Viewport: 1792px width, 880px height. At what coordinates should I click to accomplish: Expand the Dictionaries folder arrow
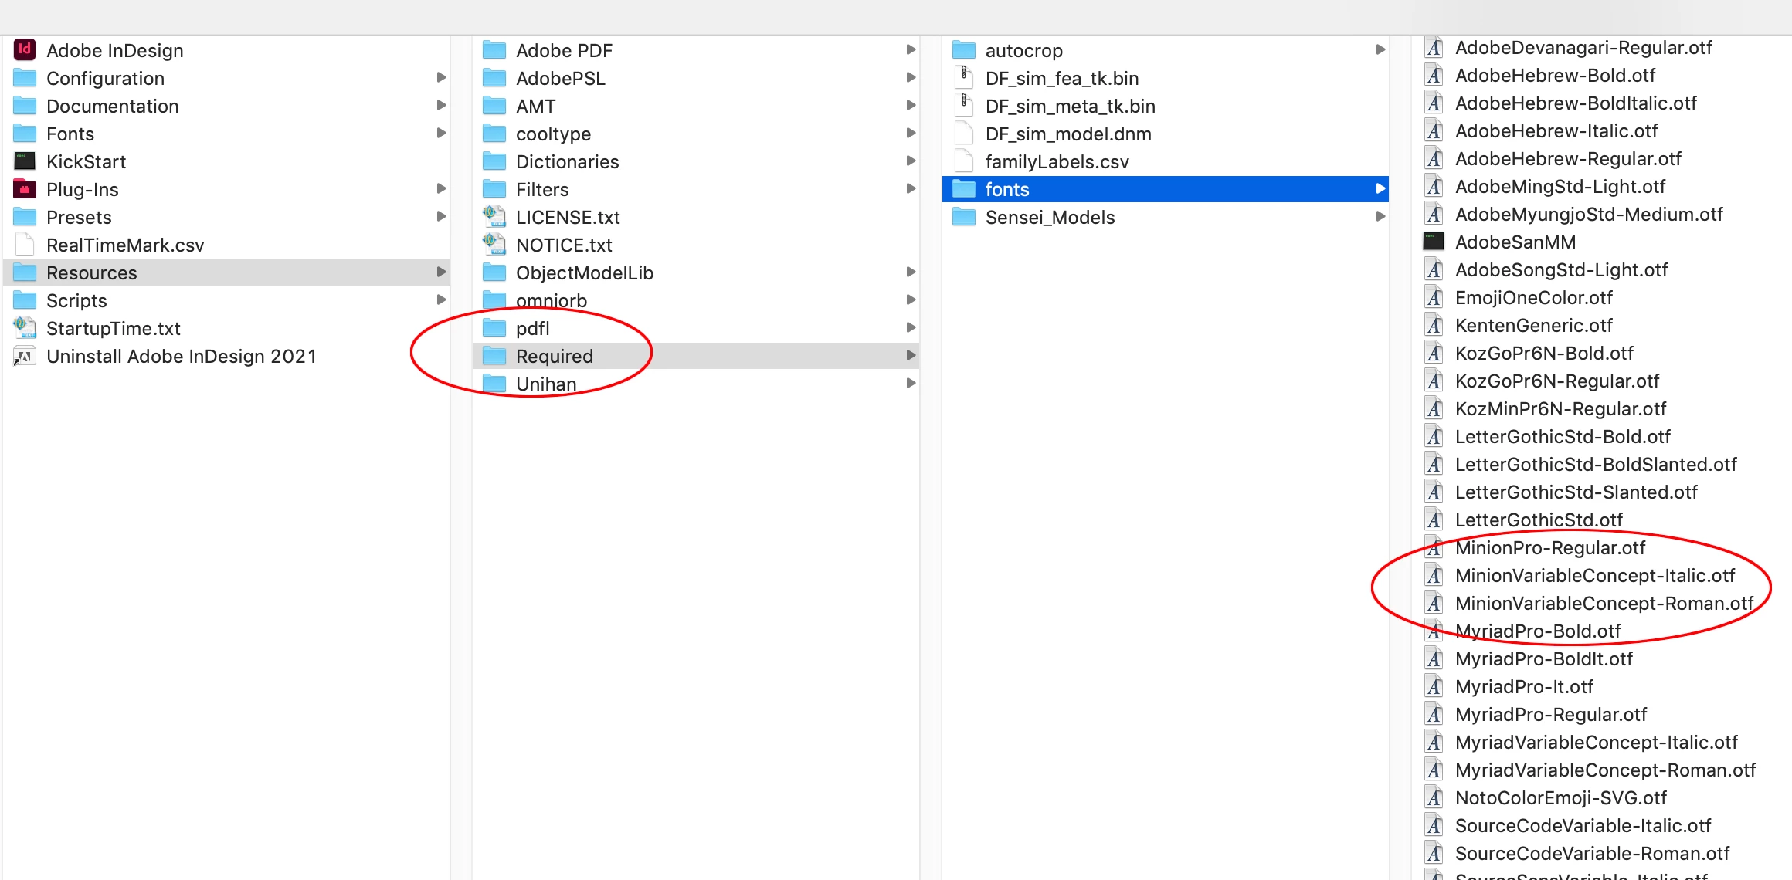[911, 161]
